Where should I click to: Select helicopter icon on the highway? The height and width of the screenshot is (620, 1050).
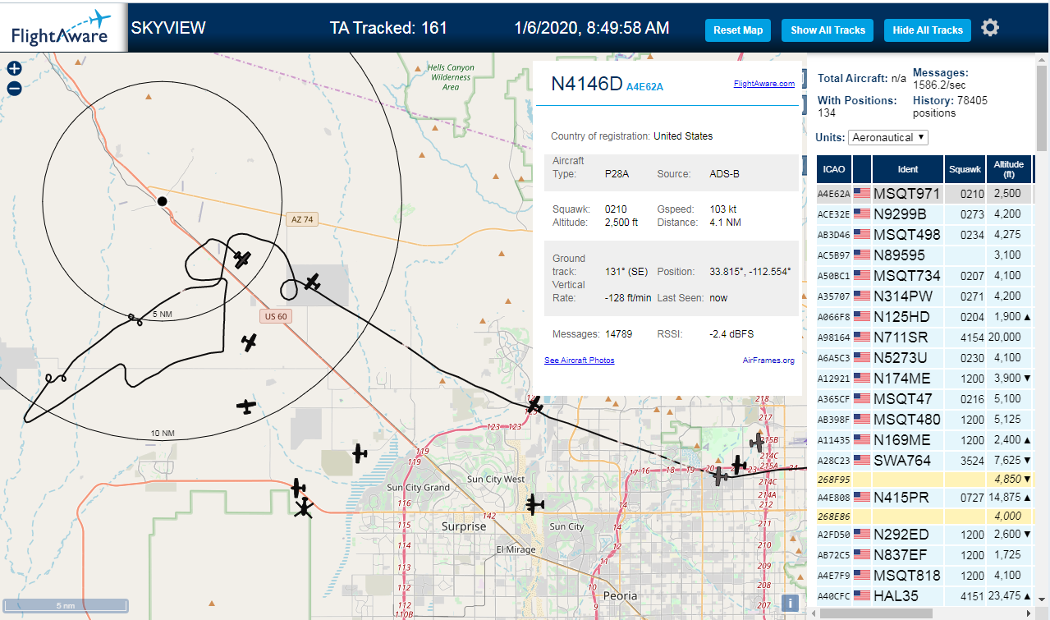304,507
